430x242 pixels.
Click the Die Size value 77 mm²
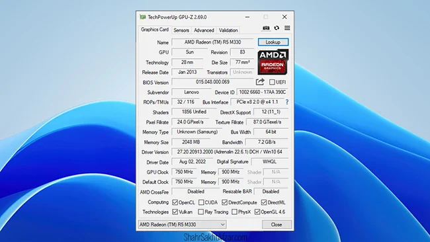pos(242,62)
